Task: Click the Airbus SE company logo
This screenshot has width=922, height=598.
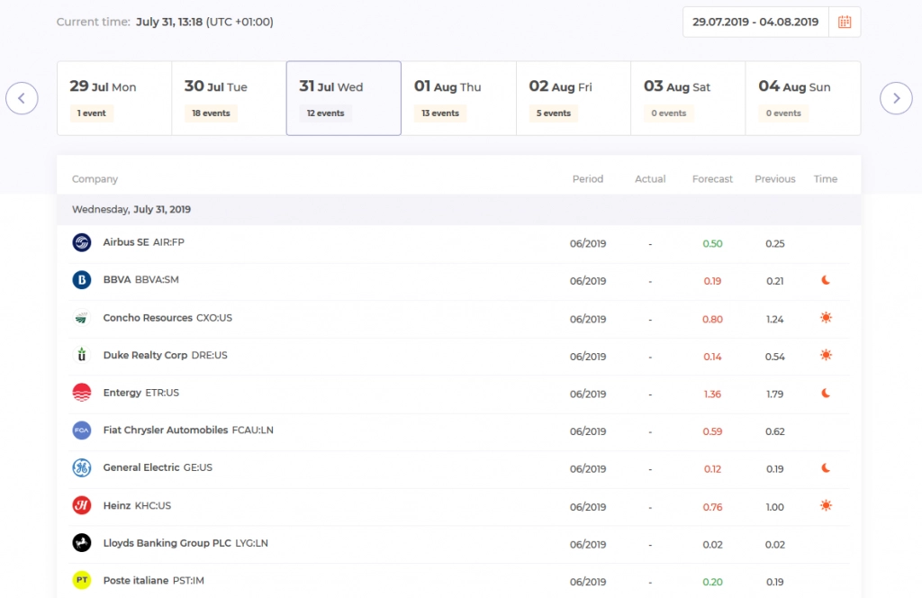Action: (81, 242)
